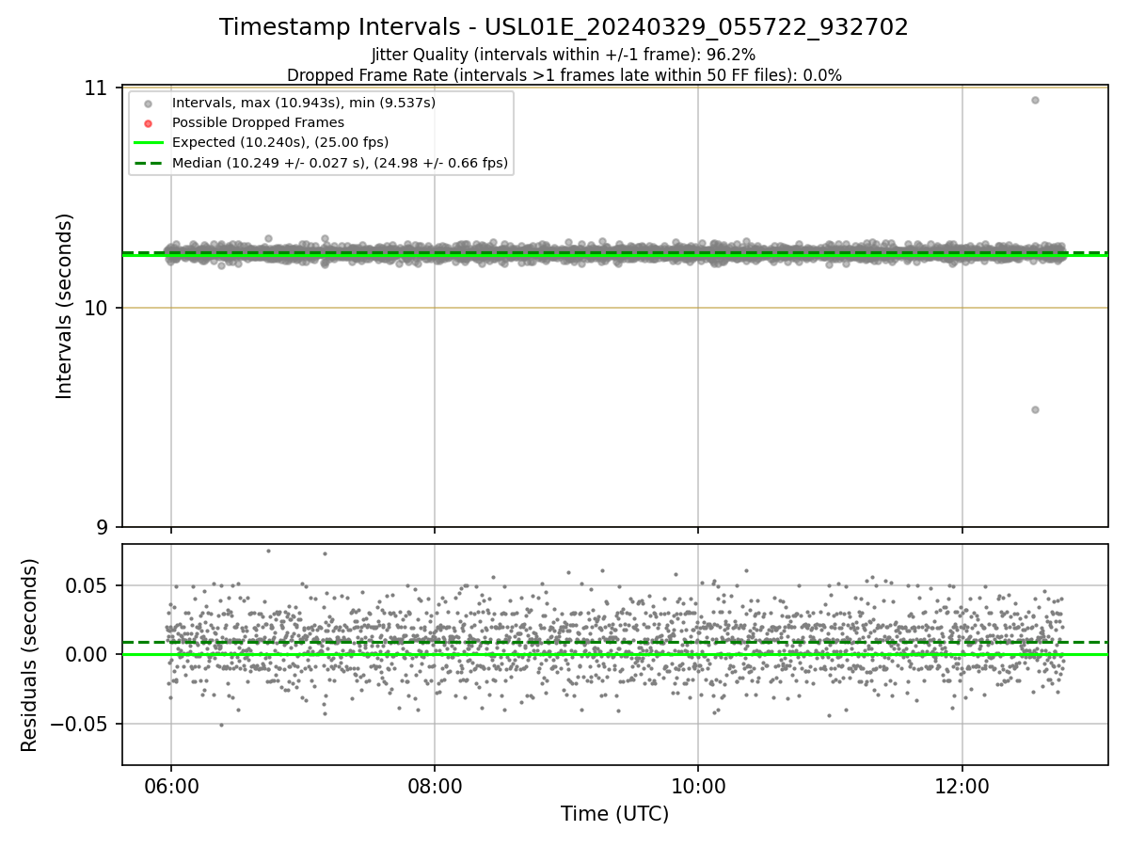The image size is (1129, 847).
Task: Click the '9' tick label on the intervals axis
Action: pyautogui.click(x=103, y=527)
